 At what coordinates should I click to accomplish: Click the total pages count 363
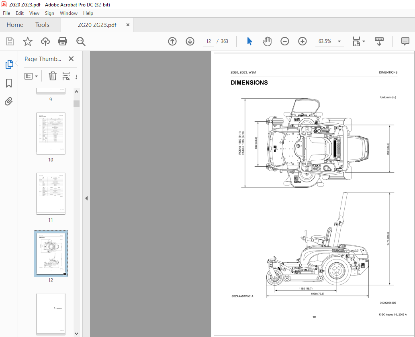pyautogui.click(x=225, y=41)
